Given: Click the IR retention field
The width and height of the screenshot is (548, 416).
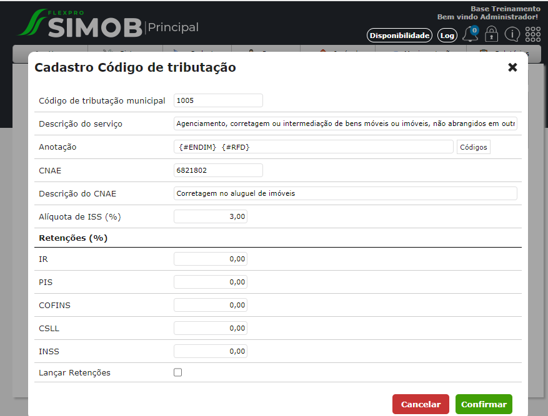Looking at the screenshot, I should click(x=210, y=259).
